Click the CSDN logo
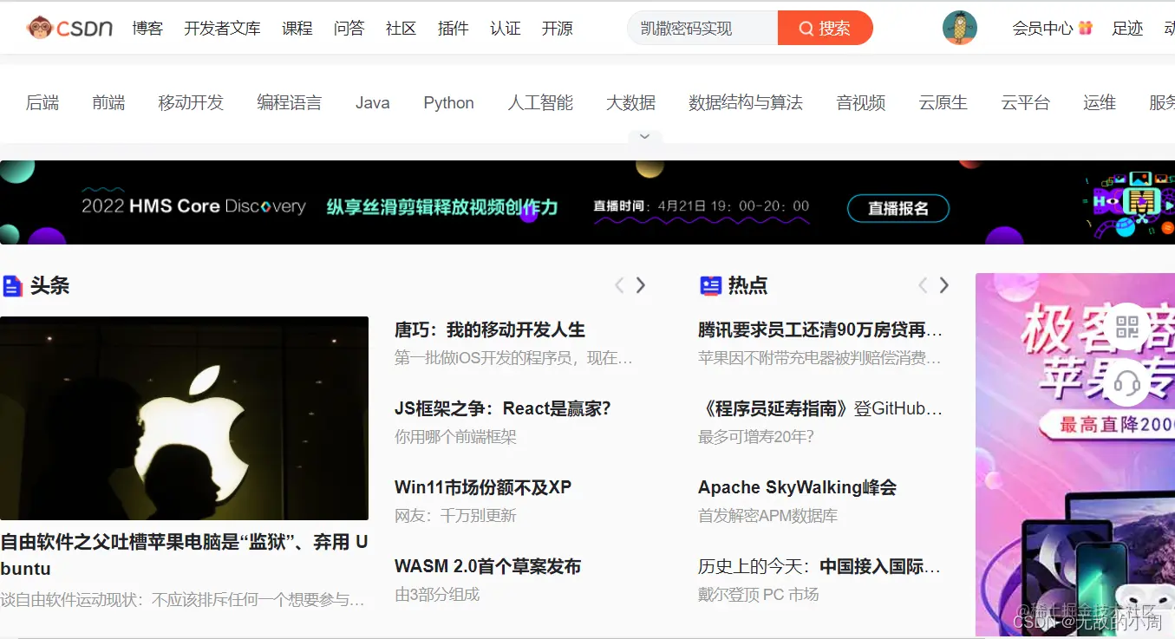This screenshot has width=1175, height=639. (69, 28)
